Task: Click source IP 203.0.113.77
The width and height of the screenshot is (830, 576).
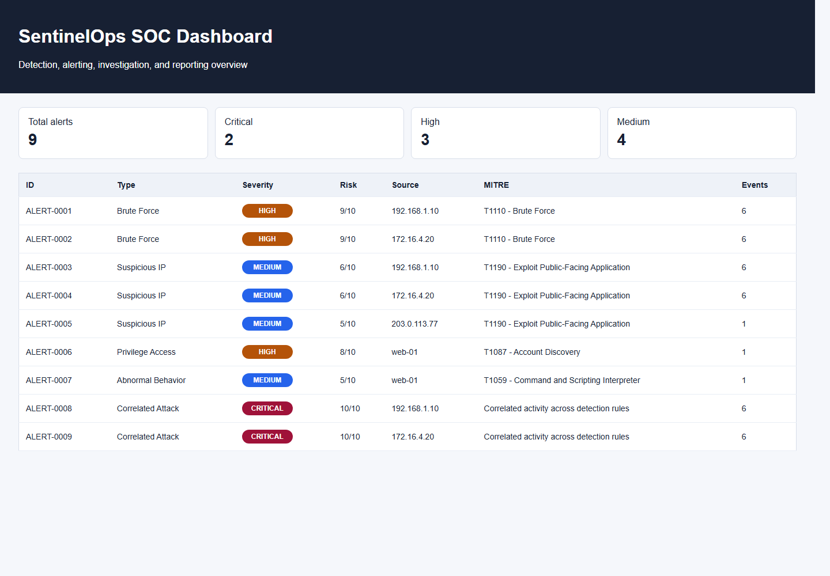Action: [x=414, y=324]
